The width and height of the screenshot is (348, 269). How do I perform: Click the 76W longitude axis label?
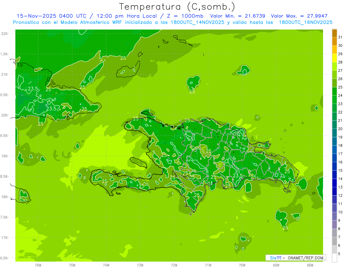point(38,265)
